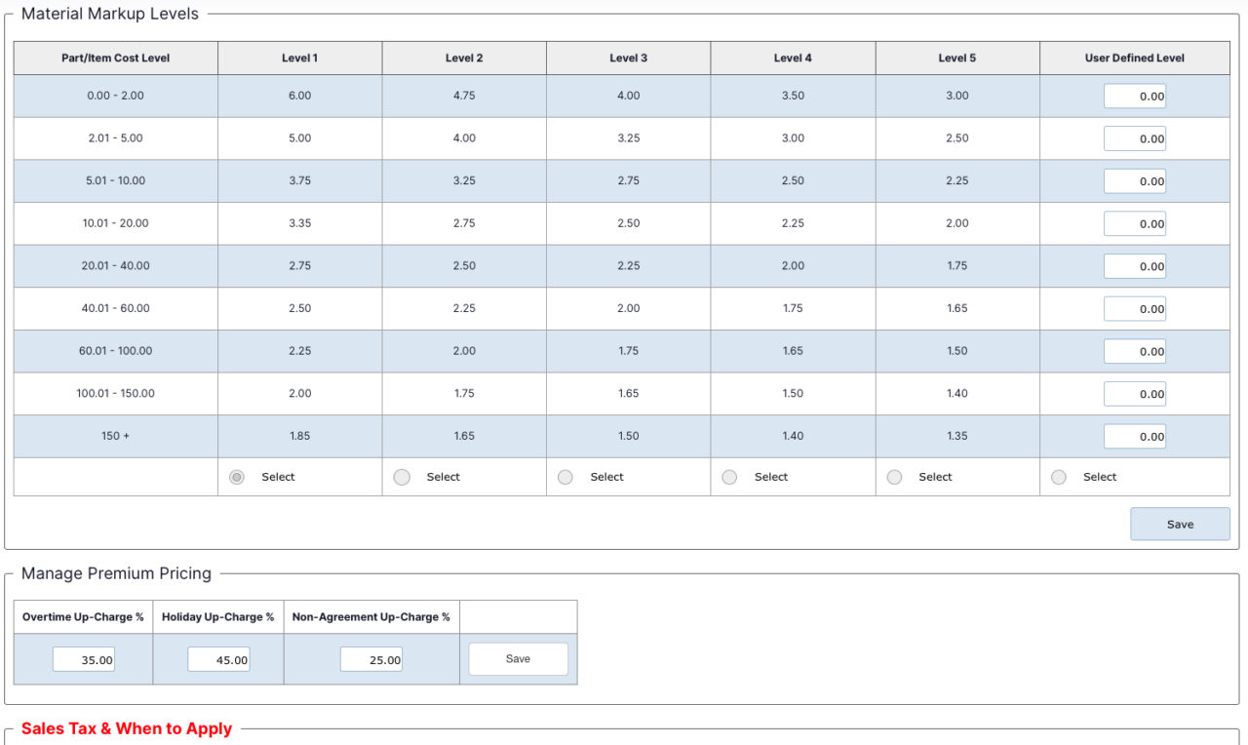The height and width of the screenshot is (745, 1248).
Task: Select the User Defined Level radio button
Action: (x=1059, y=477)
